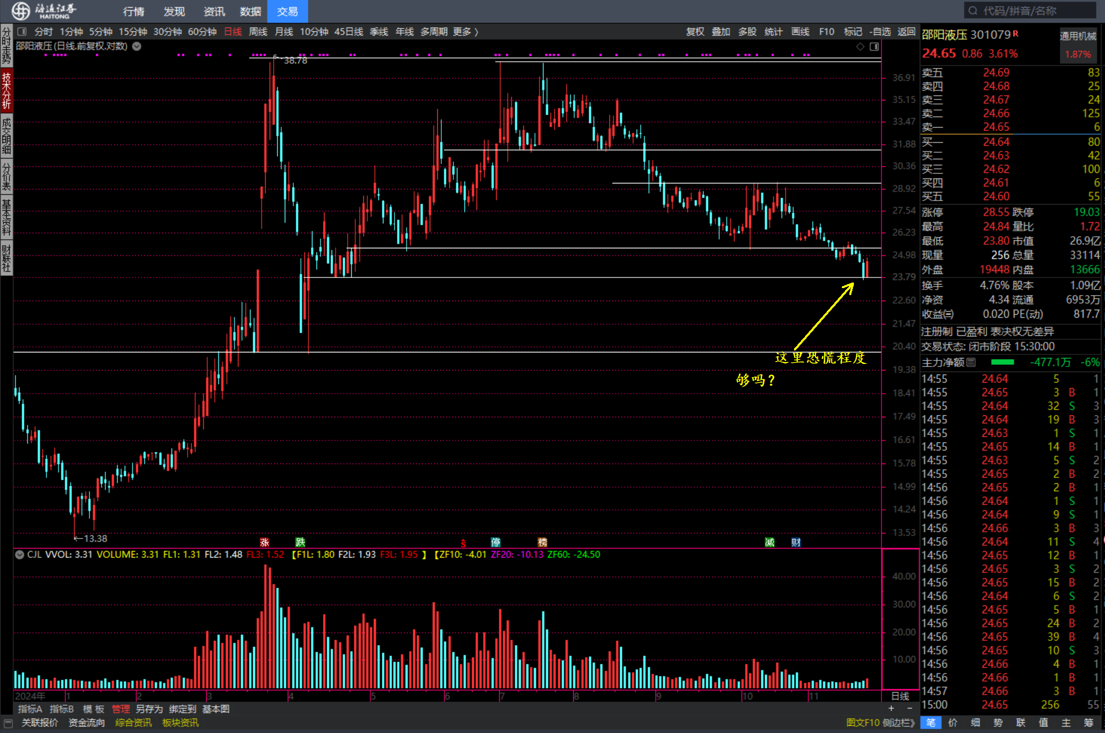Click the green 主力净额 bar indicator
Viewport: 1105px width, 733px height.
point(1002,362)
